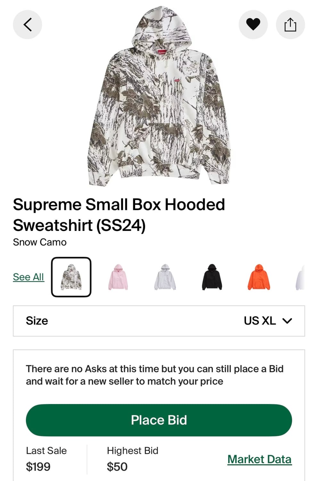Select the partially visible white hoodie
The image size is (318, 481).
point(300,277)
